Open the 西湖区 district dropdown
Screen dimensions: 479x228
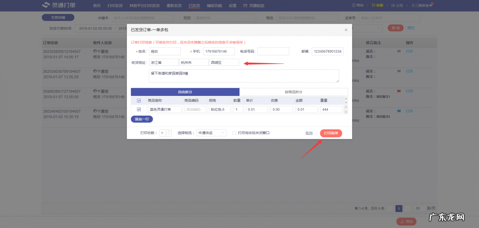[x=224, y=62]
